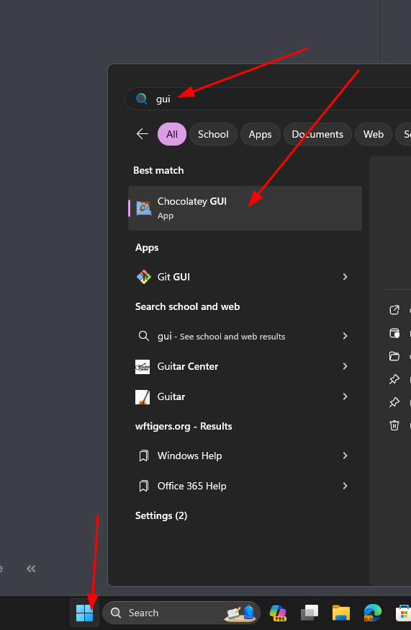
Task: Launch File Explorer from the taskbar
Action: (x=341, y=613)
